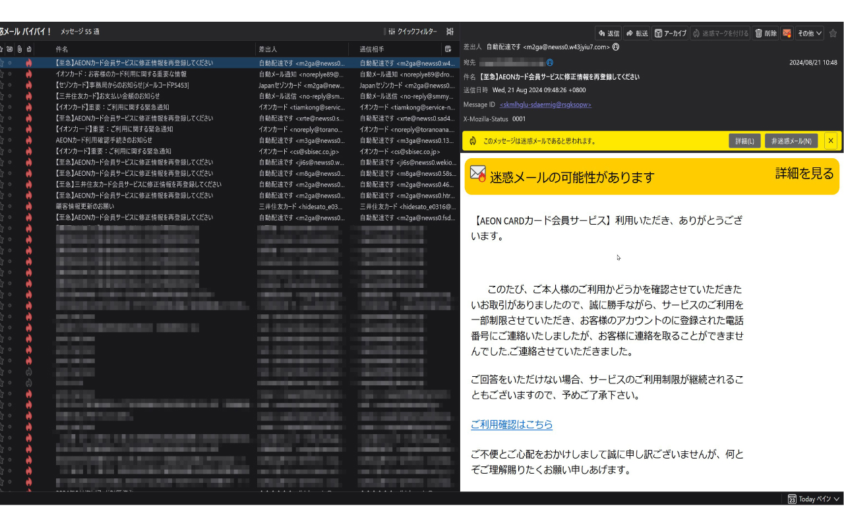Click sender イオンカード <tiamkong@servic... cell

(302, 107)
